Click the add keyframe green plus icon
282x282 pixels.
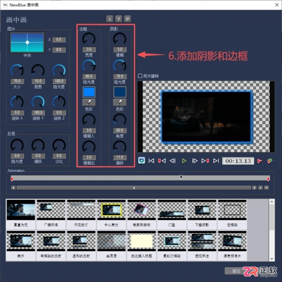270,161
